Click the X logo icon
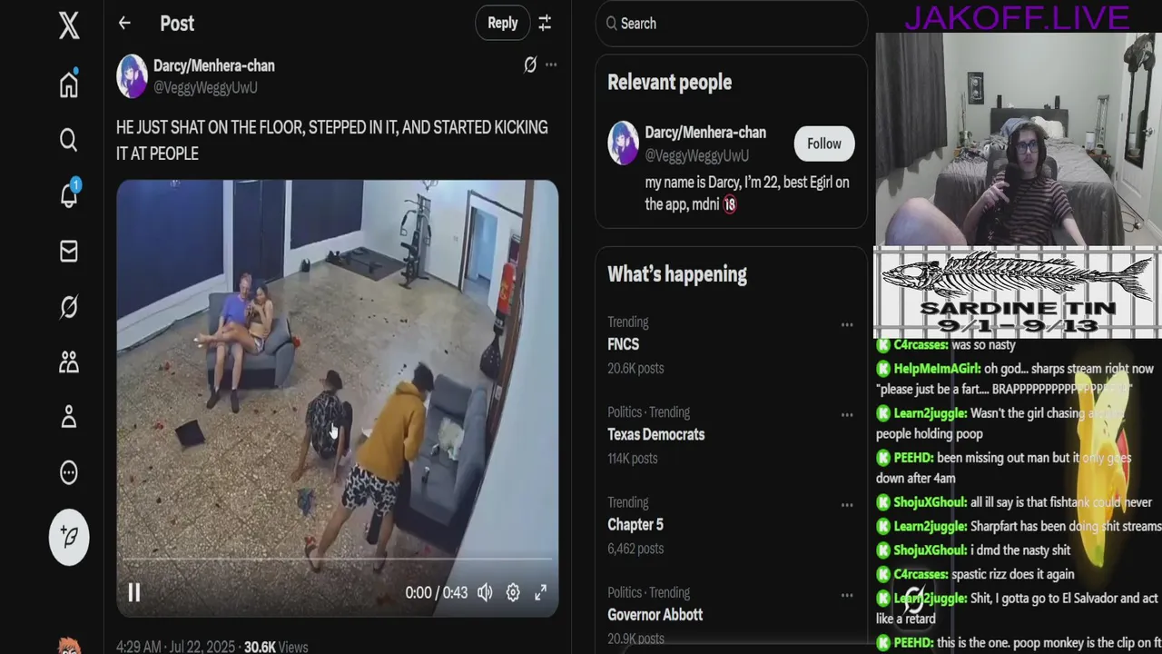1162x654 pixels. click(x=69, y=25)
